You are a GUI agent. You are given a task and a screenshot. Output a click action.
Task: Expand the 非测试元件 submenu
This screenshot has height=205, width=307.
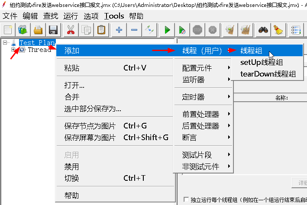click(x=203, y=166)
